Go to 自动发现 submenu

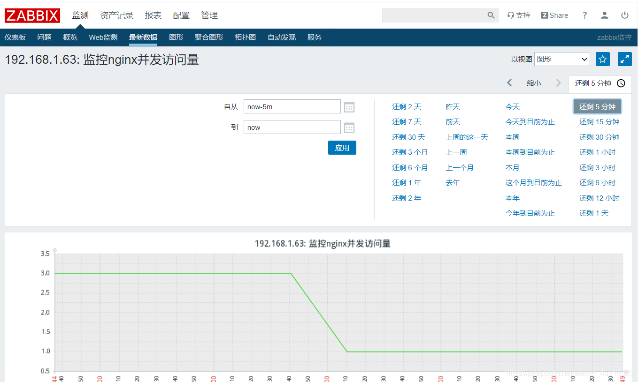282,37
